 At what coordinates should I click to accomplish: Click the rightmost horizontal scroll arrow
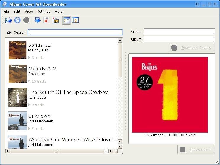[x=115, y=151]
